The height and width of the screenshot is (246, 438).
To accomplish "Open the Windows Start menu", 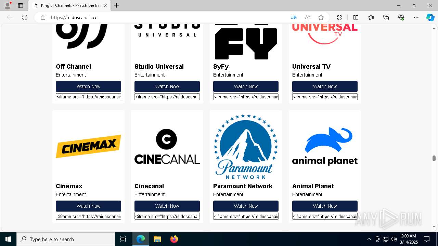I will [8, 239].
